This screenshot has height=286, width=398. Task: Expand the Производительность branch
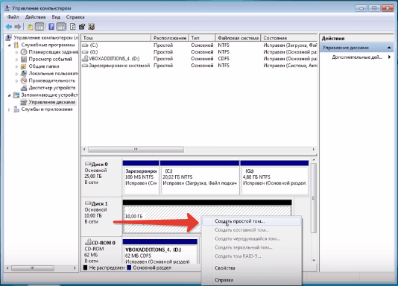tap(16, 80)
